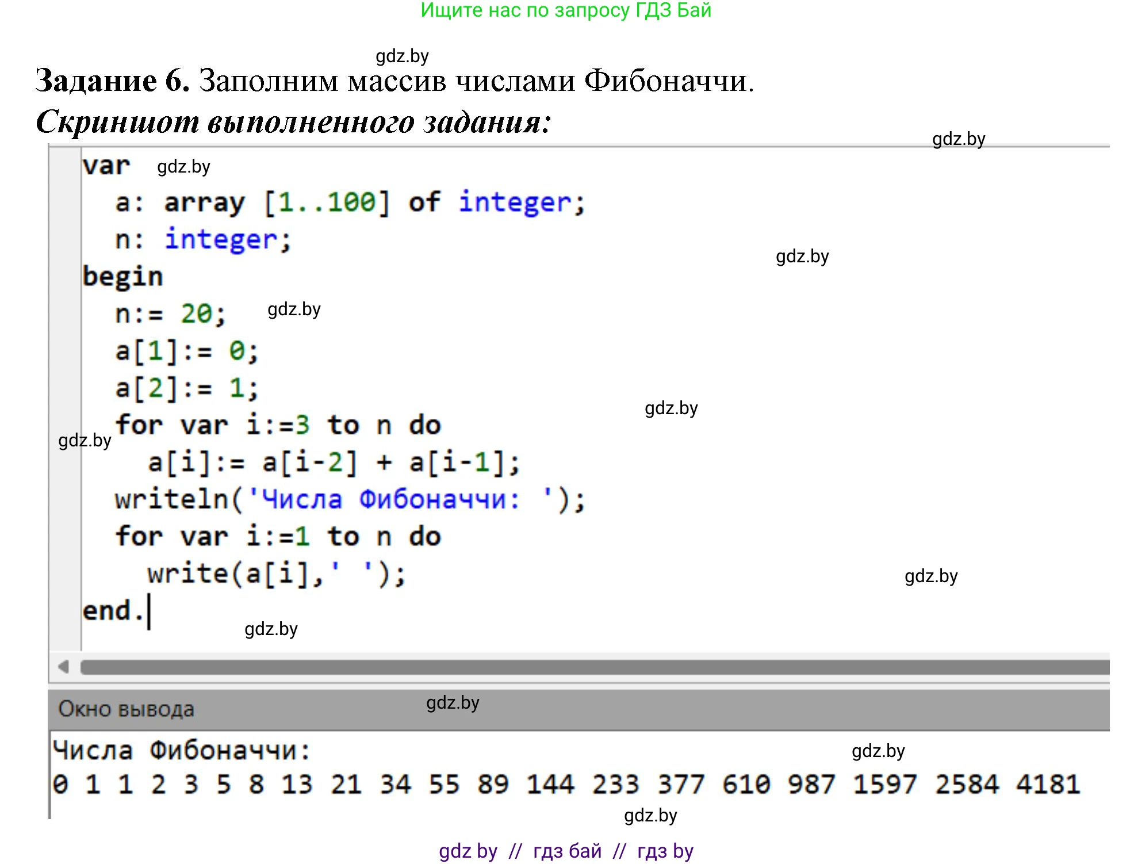Click the a[i]:= a[i-2] + a[i-1] line
This screenshot has width=1134, height=864.
tap(334, 462)
